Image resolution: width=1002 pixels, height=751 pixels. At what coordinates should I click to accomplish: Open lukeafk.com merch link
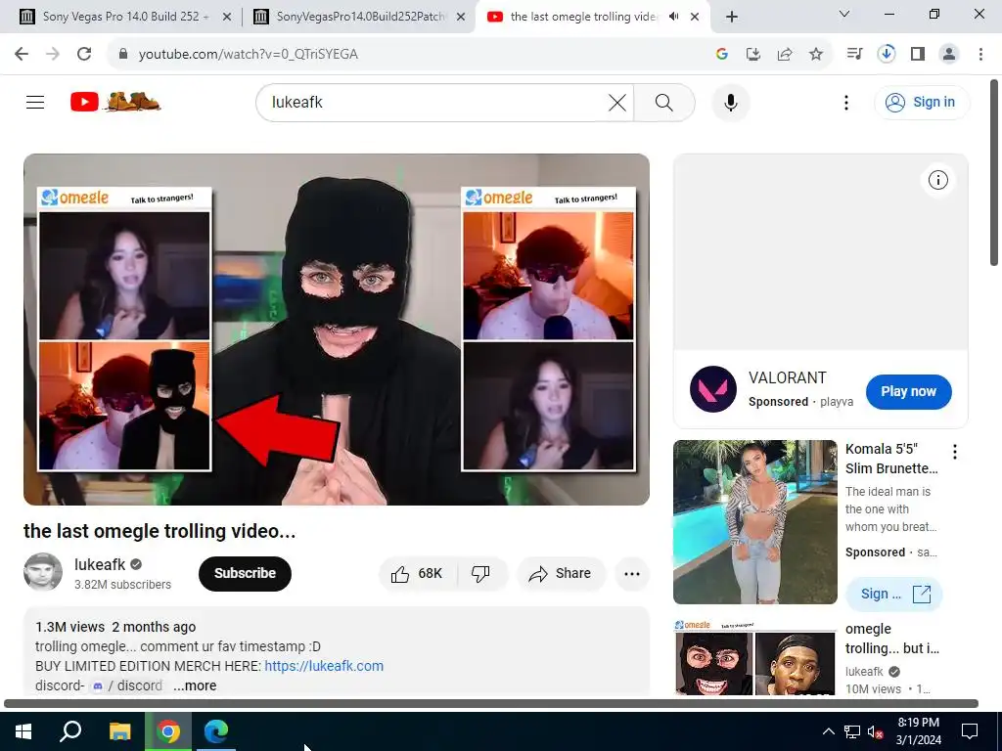pos(324,666)
